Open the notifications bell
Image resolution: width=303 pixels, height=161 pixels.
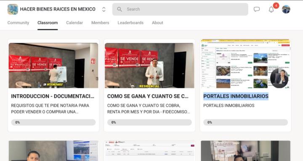coord(271,9)
